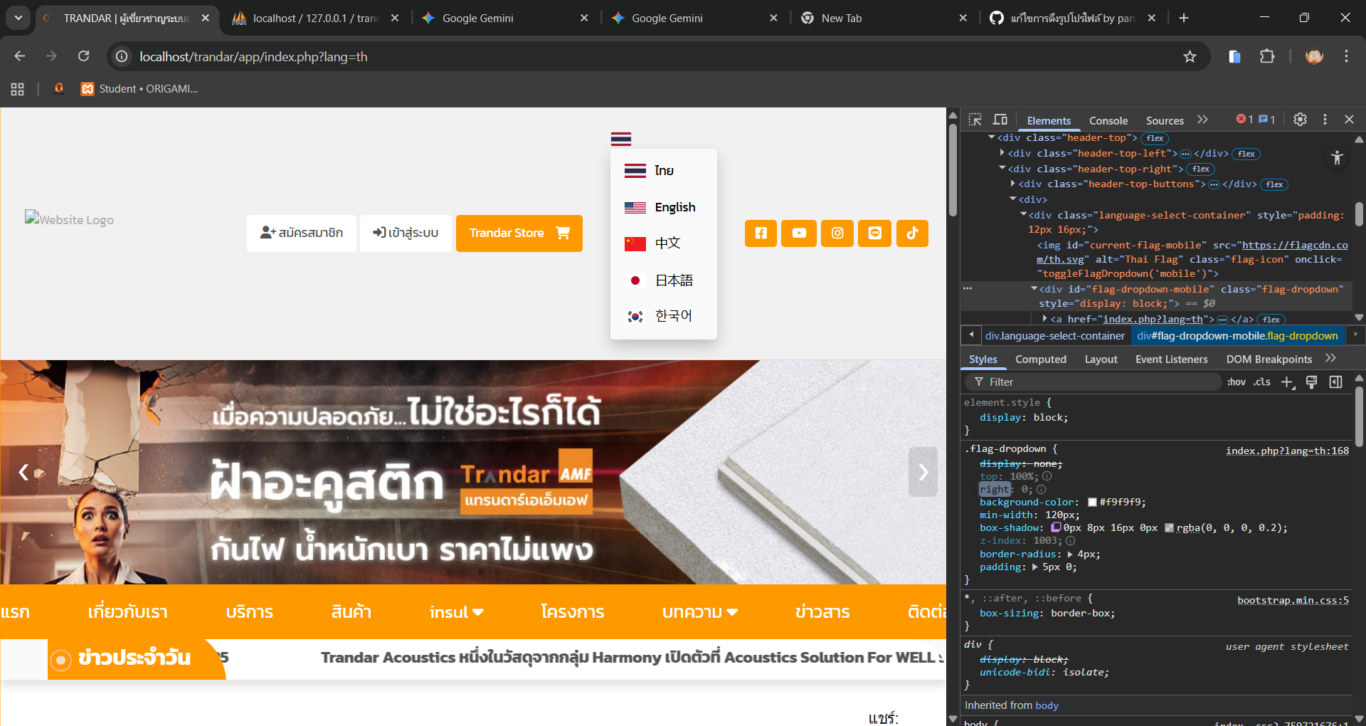
Task: Toggle the .cls element classes panel
Action: coord(1262,382)
